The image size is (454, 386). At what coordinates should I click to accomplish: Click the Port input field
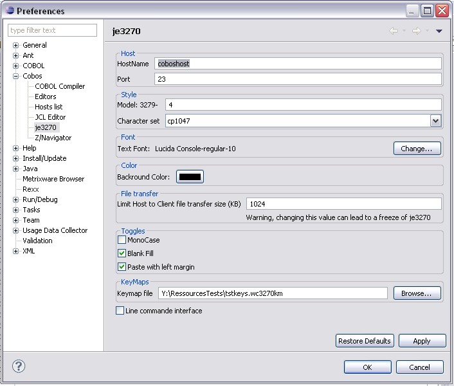[x=298, y=79]
